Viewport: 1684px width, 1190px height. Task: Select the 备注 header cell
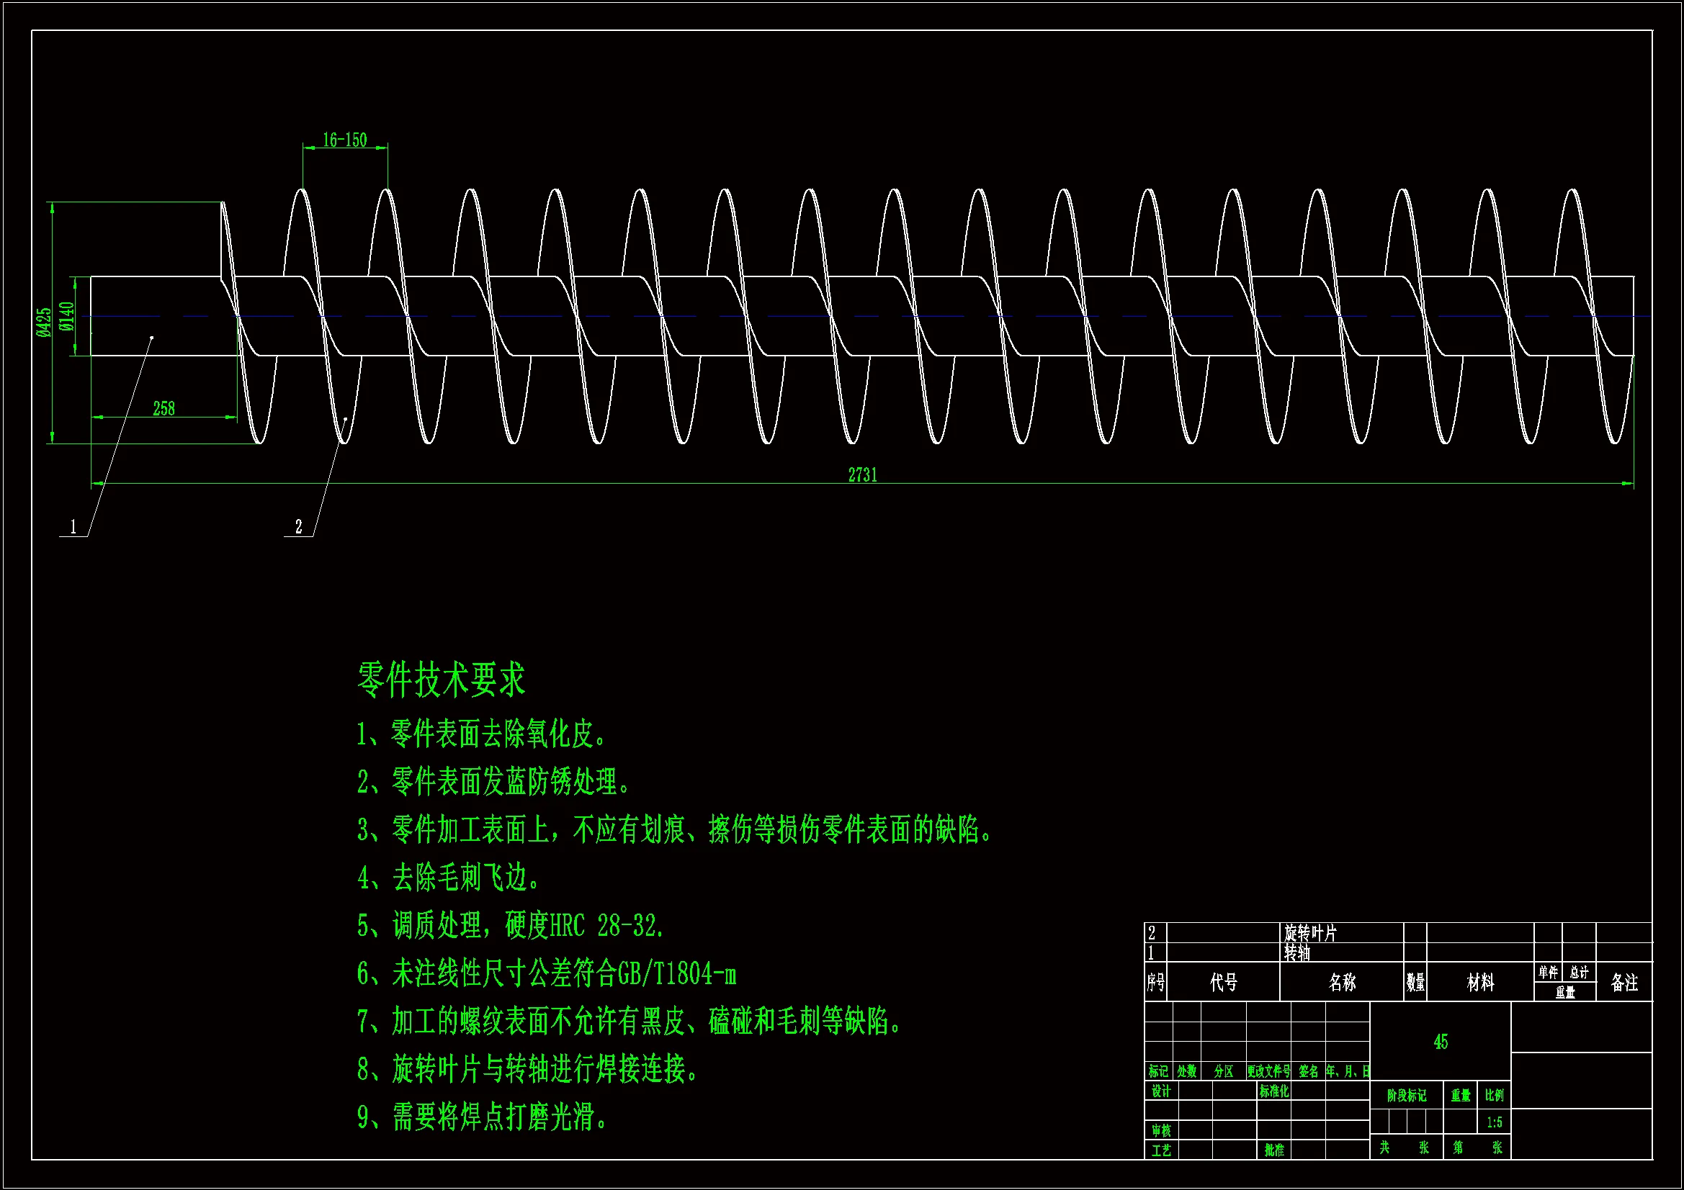(x=1625, y=982)
